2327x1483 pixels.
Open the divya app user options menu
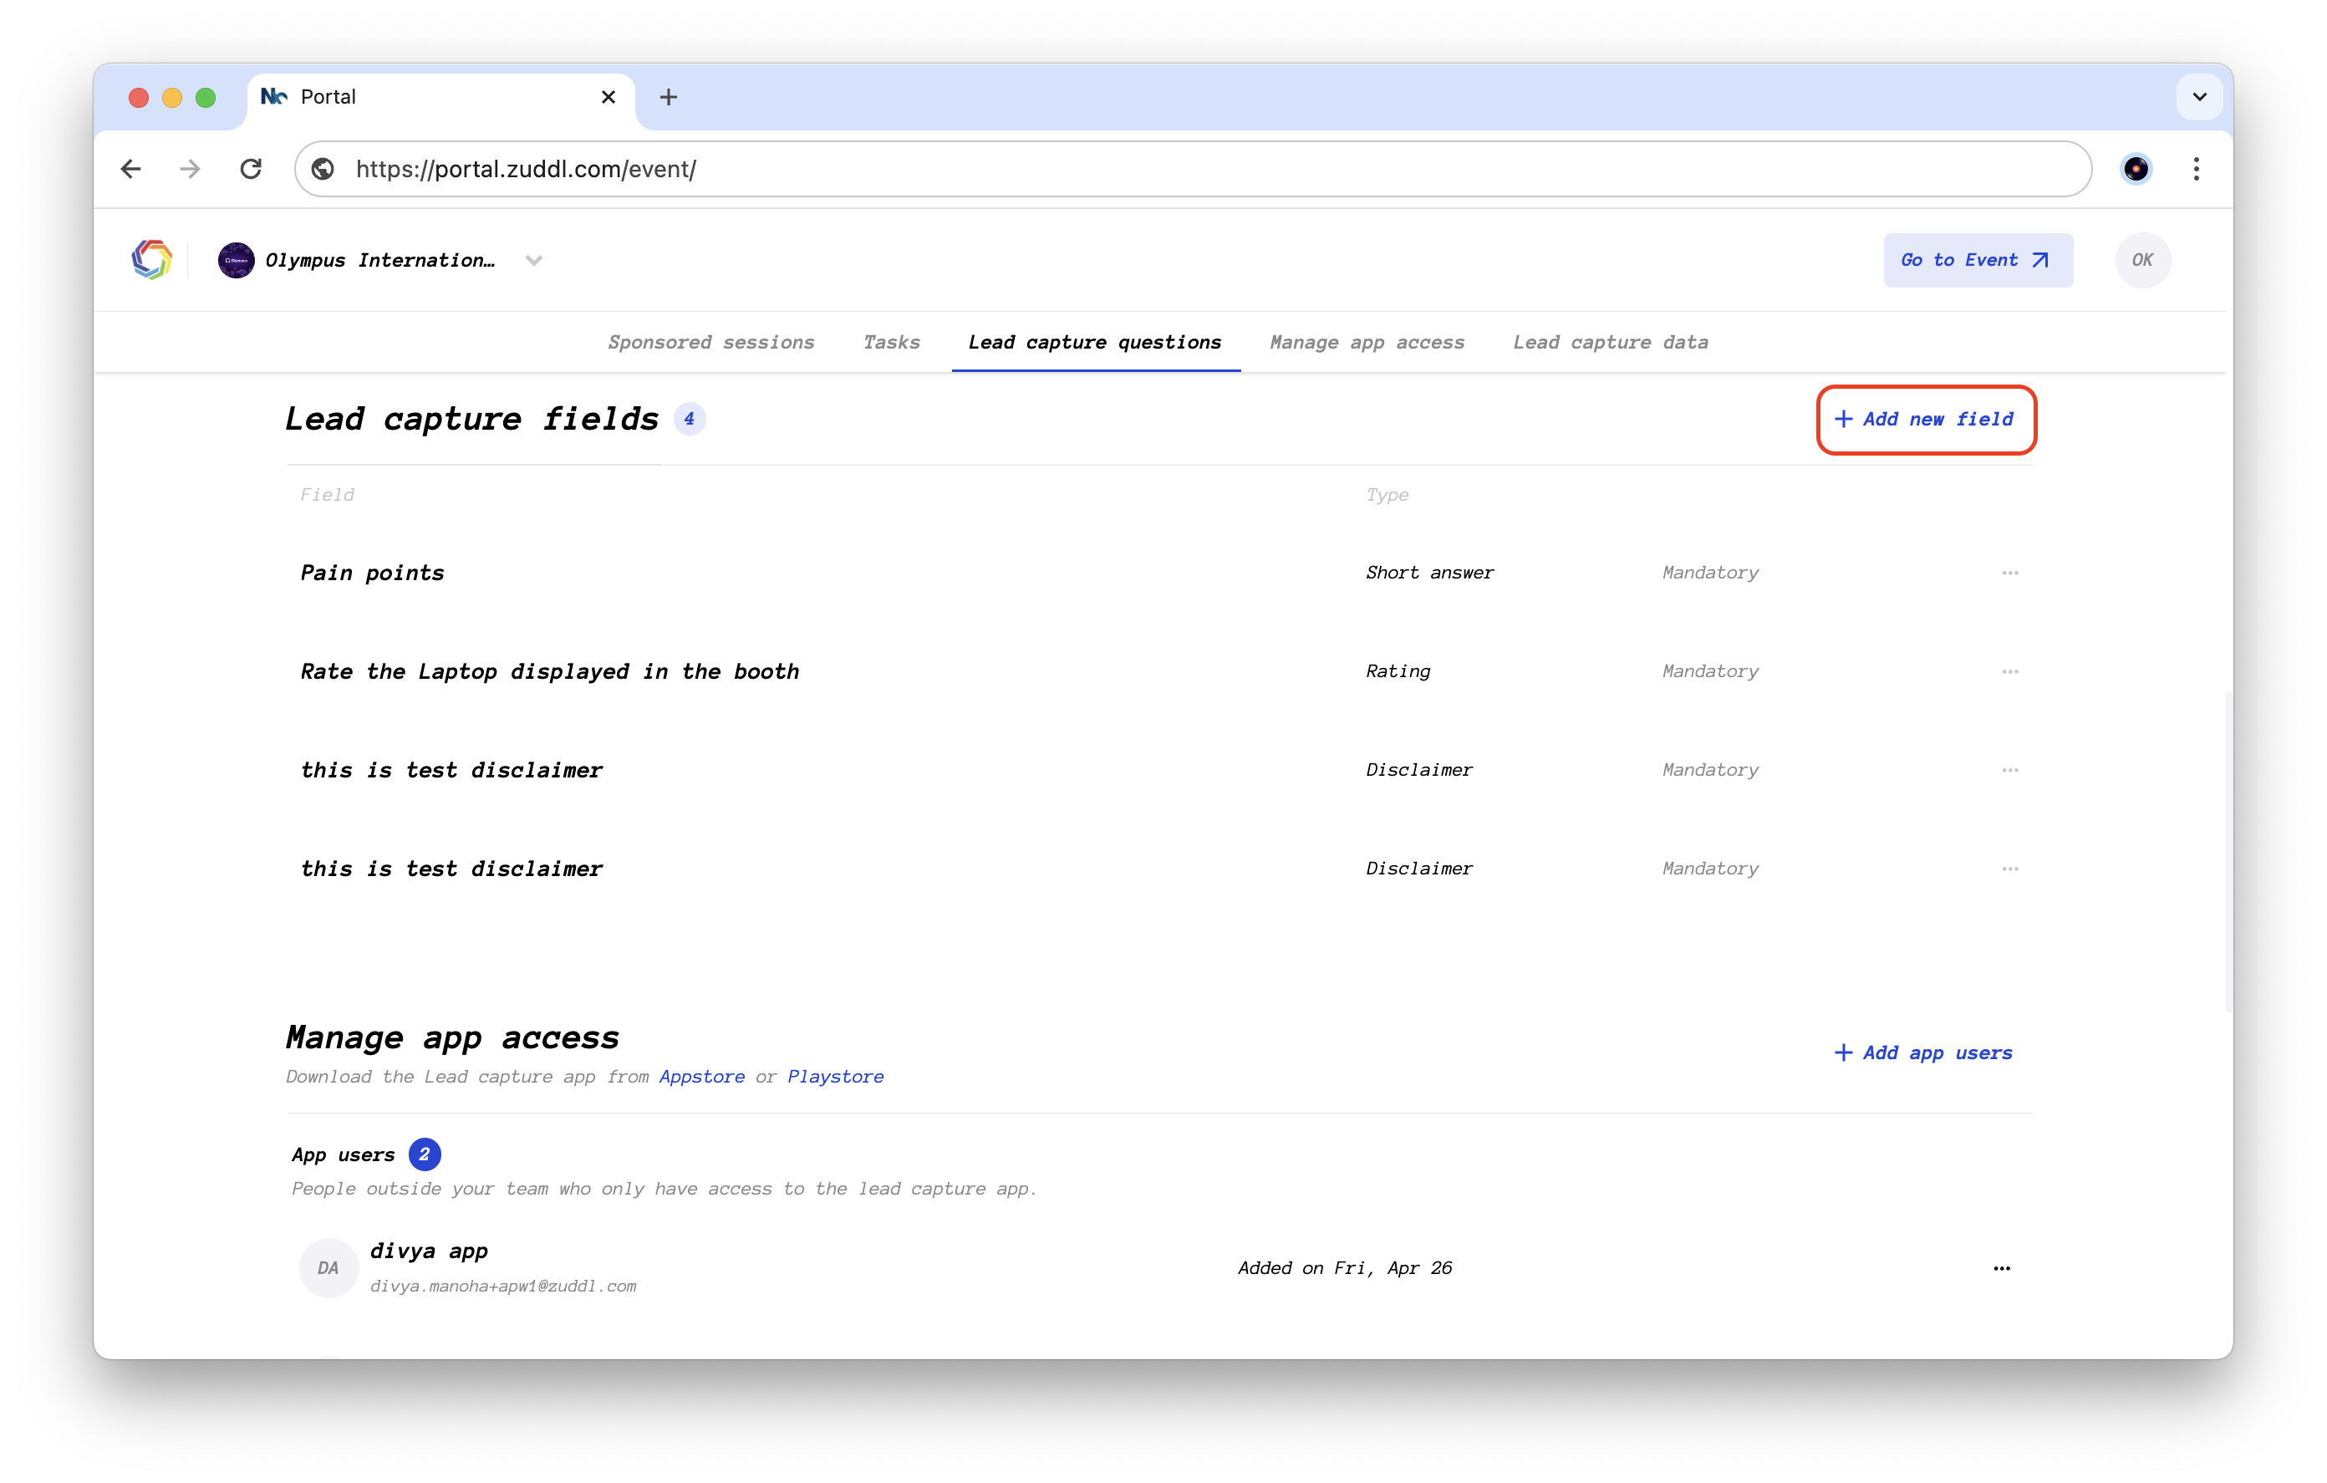[2001, 1268]
